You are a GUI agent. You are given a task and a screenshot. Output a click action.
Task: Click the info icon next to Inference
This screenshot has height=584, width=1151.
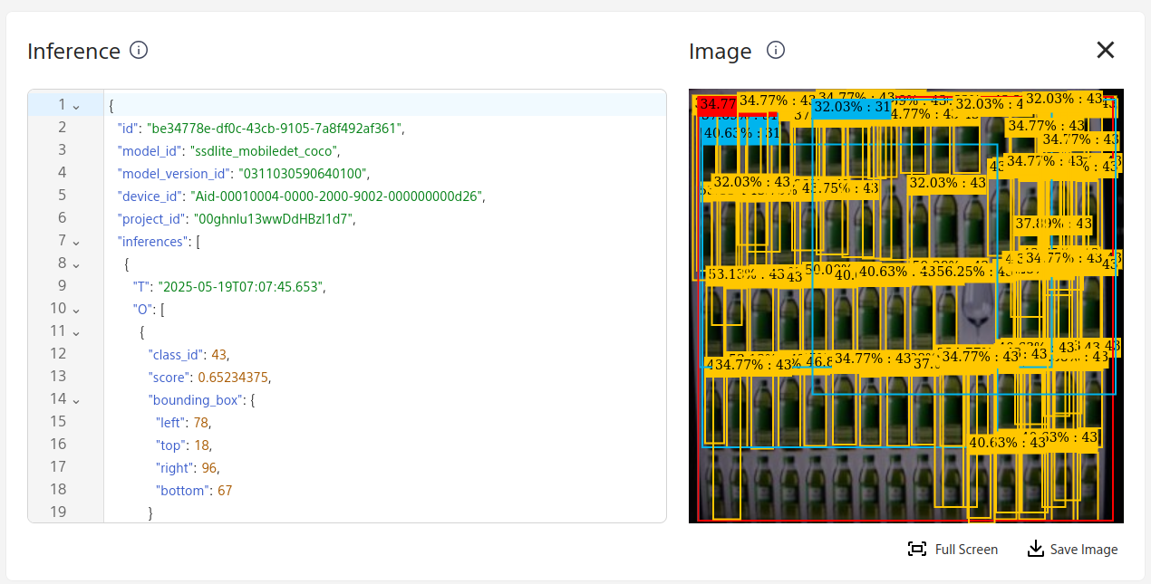[x=139, y=50]
